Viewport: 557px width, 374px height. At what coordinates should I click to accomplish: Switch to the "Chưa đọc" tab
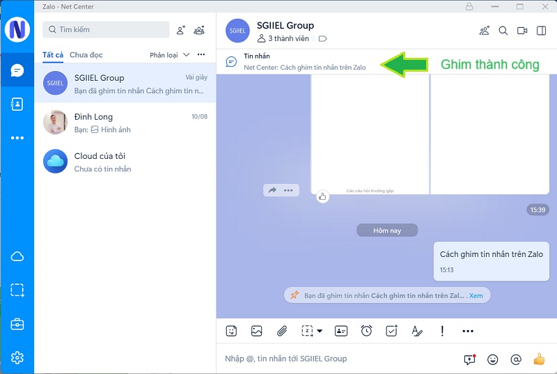[x=86, y=55]
